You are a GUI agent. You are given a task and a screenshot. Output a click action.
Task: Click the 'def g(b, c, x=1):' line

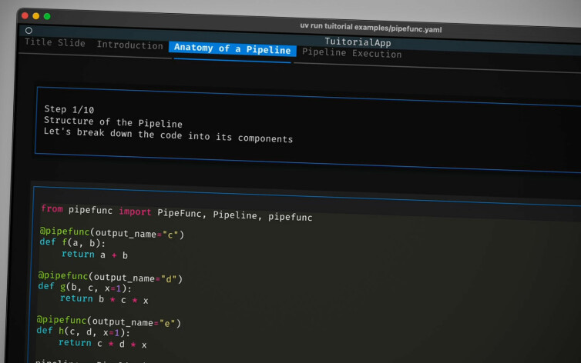(85, 288)
